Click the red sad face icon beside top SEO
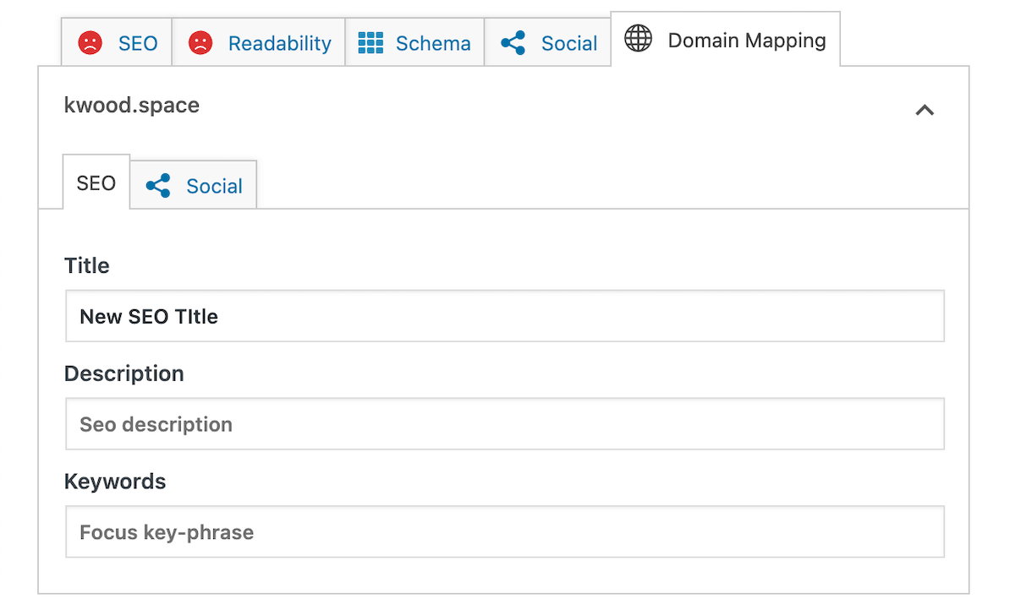The height and width of the screenshot is (610, 1015). pos(90,43)
